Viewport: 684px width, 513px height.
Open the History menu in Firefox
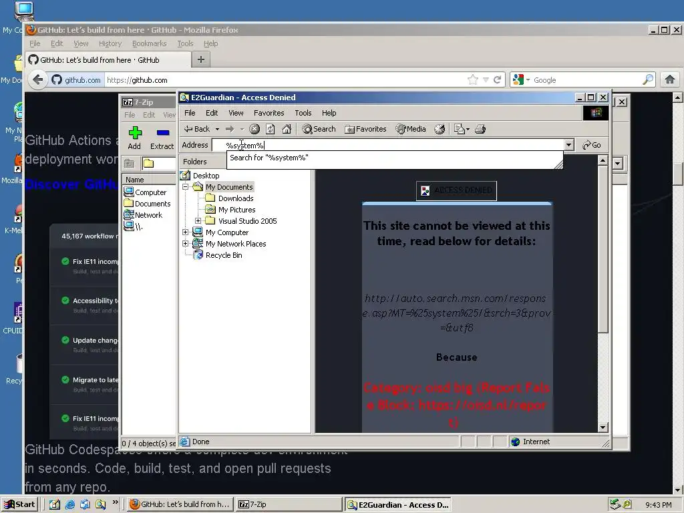(x=110, y=43)
